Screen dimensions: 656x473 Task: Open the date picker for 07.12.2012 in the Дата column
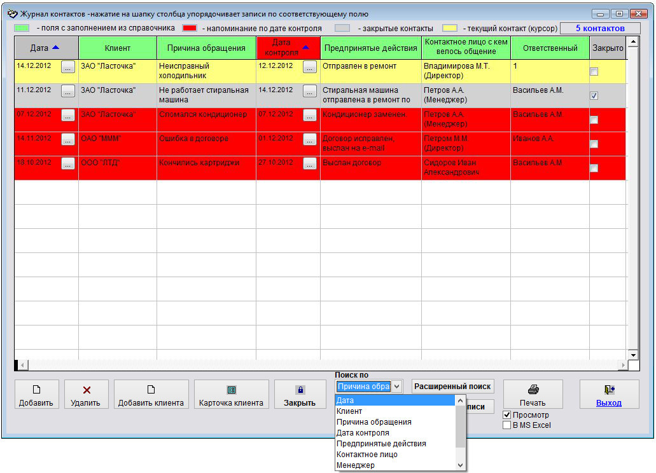(x=68, y=115)
